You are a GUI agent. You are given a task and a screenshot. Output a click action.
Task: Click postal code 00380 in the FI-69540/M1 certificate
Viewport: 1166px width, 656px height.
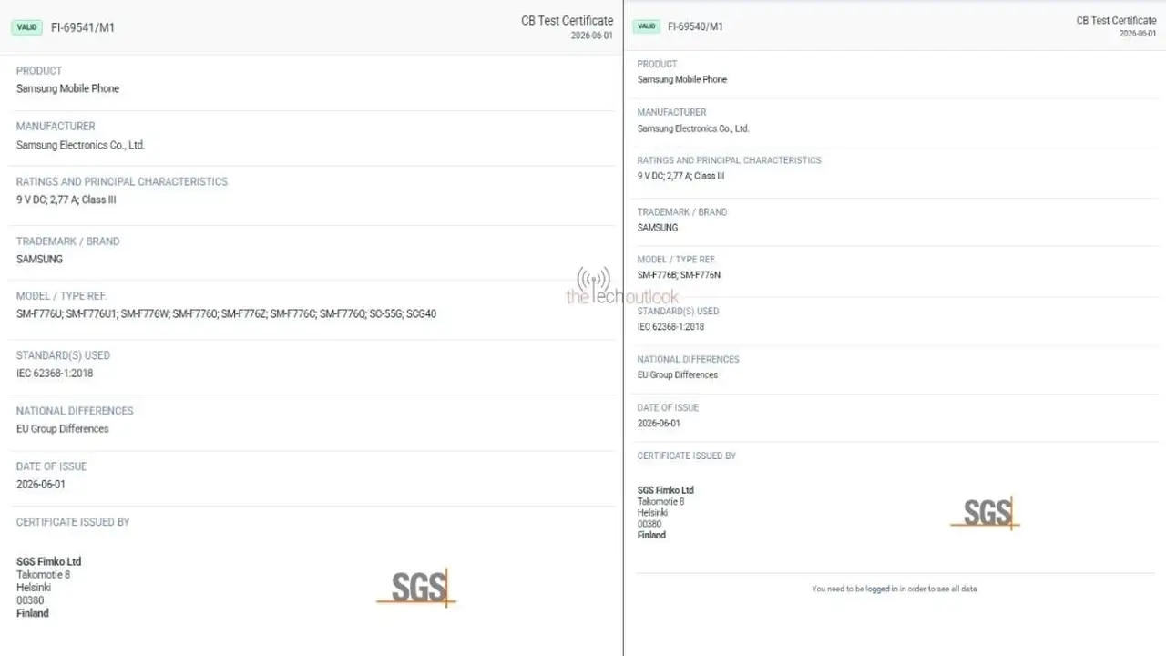pyautogui.click(x=649, y=524)
